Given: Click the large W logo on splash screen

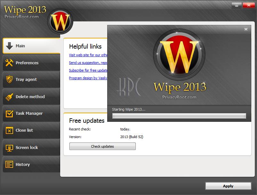Looking at the screenshot, I should click(x=179, y=55).
